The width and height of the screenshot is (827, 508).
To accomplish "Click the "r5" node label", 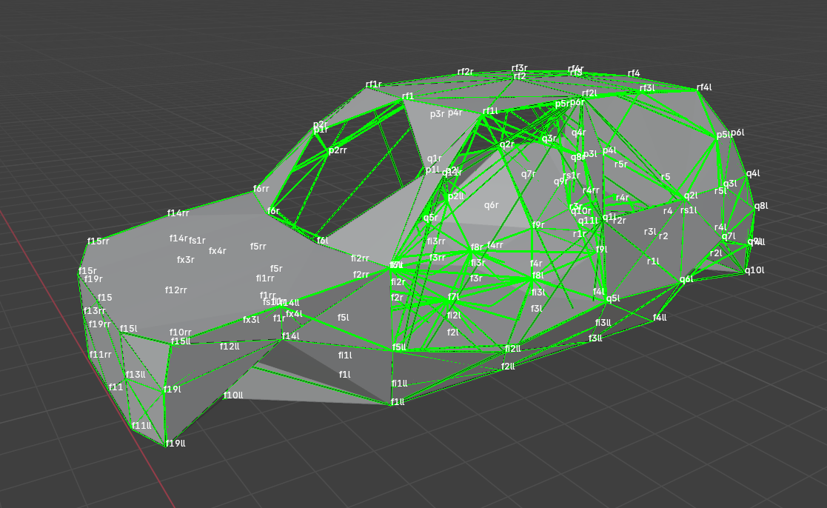I will click(x=666, y=177).
